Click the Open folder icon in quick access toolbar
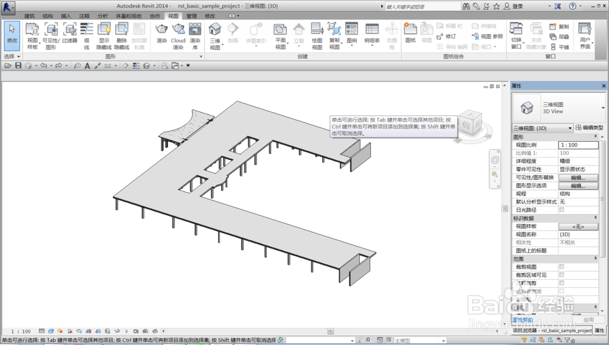609x345 pixels. coord(8,66)
